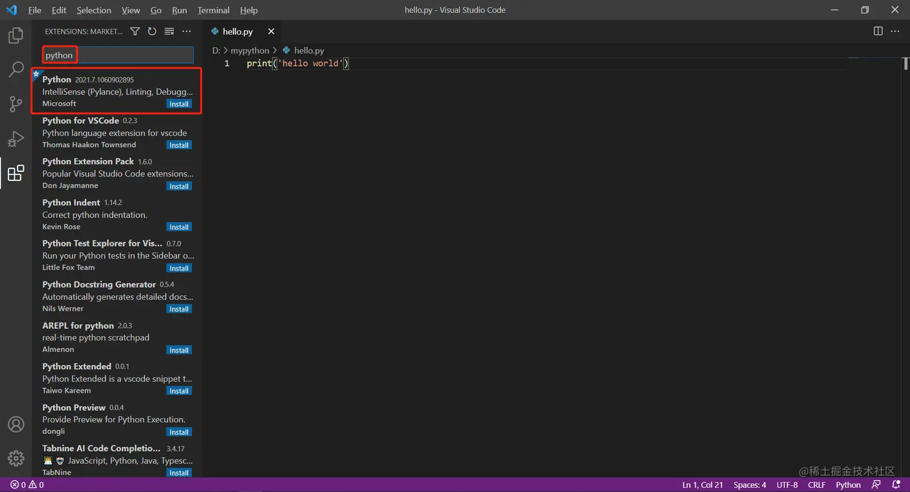This screenshot has width=910, height=492.
Task: Open the mypython breadcrumb dropdown
Action: (250, 51)
